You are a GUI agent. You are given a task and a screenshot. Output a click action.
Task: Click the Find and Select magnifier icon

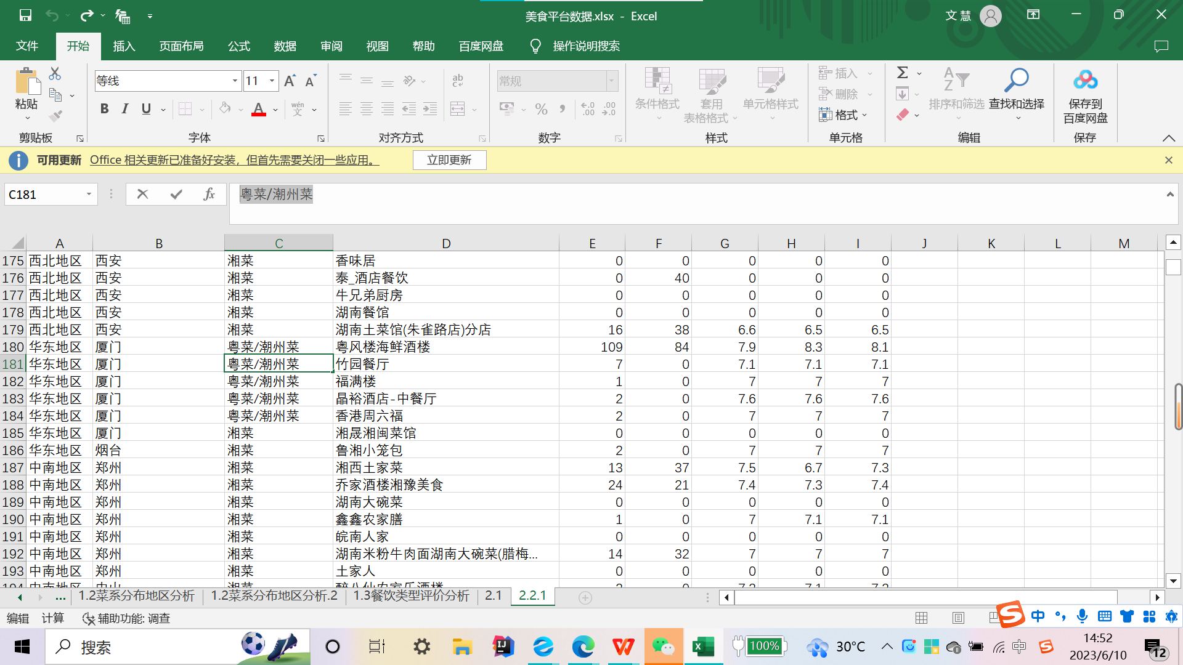(1016, 81)
